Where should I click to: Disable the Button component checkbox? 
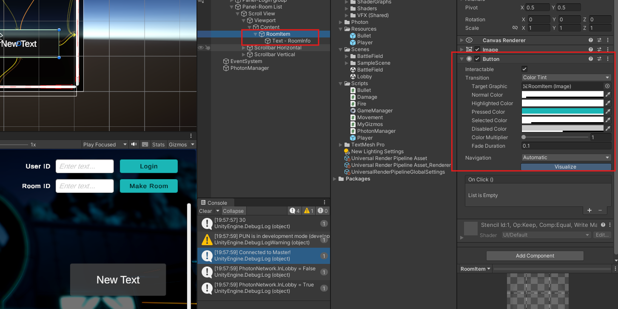click(x=477, y=59)
